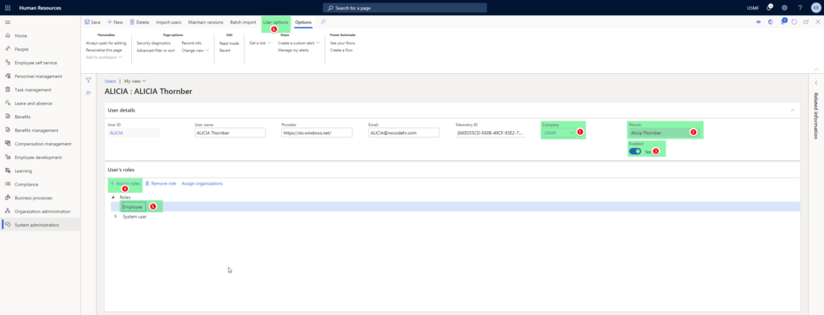824x315 pixels.
Task: Click the action pane search magnifier icon
Action: [323, 22]
